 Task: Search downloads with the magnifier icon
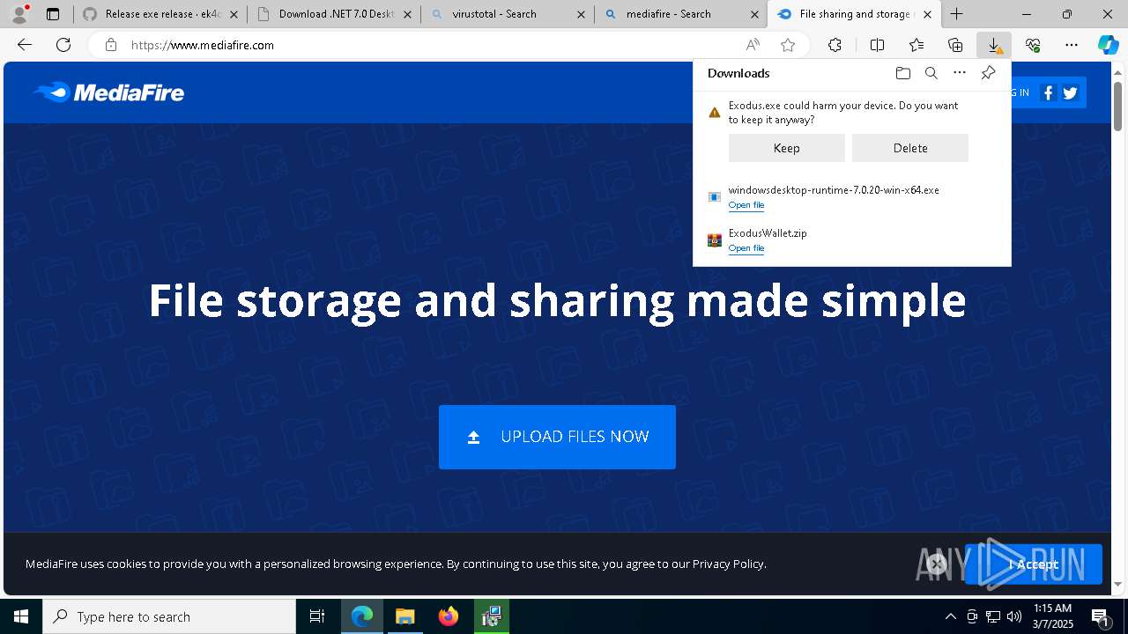coord(931,73)
